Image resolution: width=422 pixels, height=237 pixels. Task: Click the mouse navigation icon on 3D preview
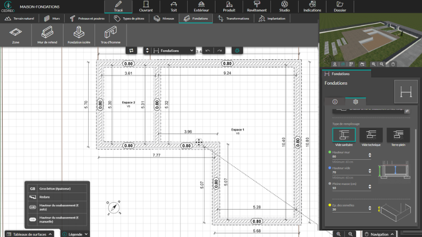coord(393,64)
